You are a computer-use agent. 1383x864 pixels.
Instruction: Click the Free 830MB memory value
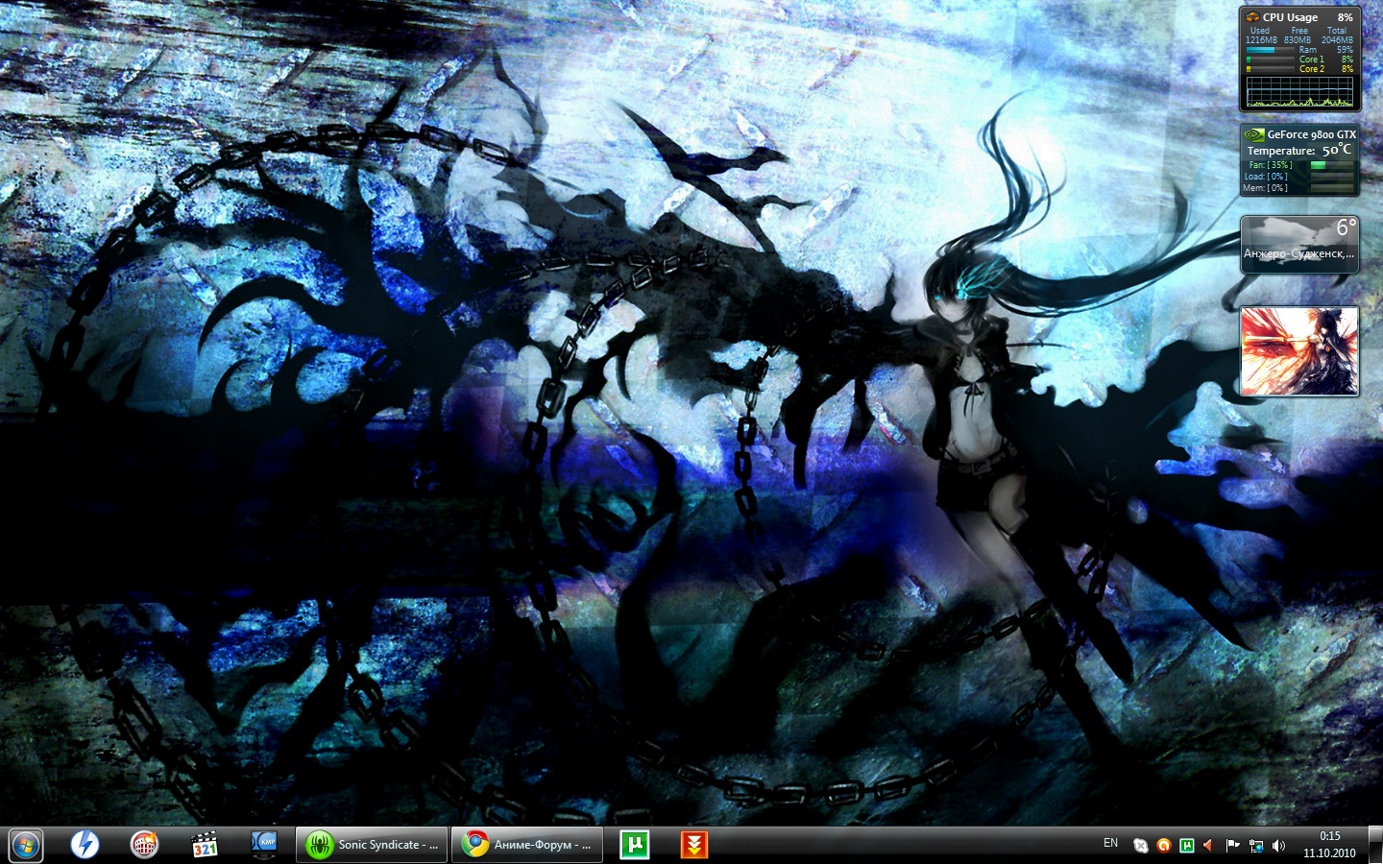[1298, 40]
